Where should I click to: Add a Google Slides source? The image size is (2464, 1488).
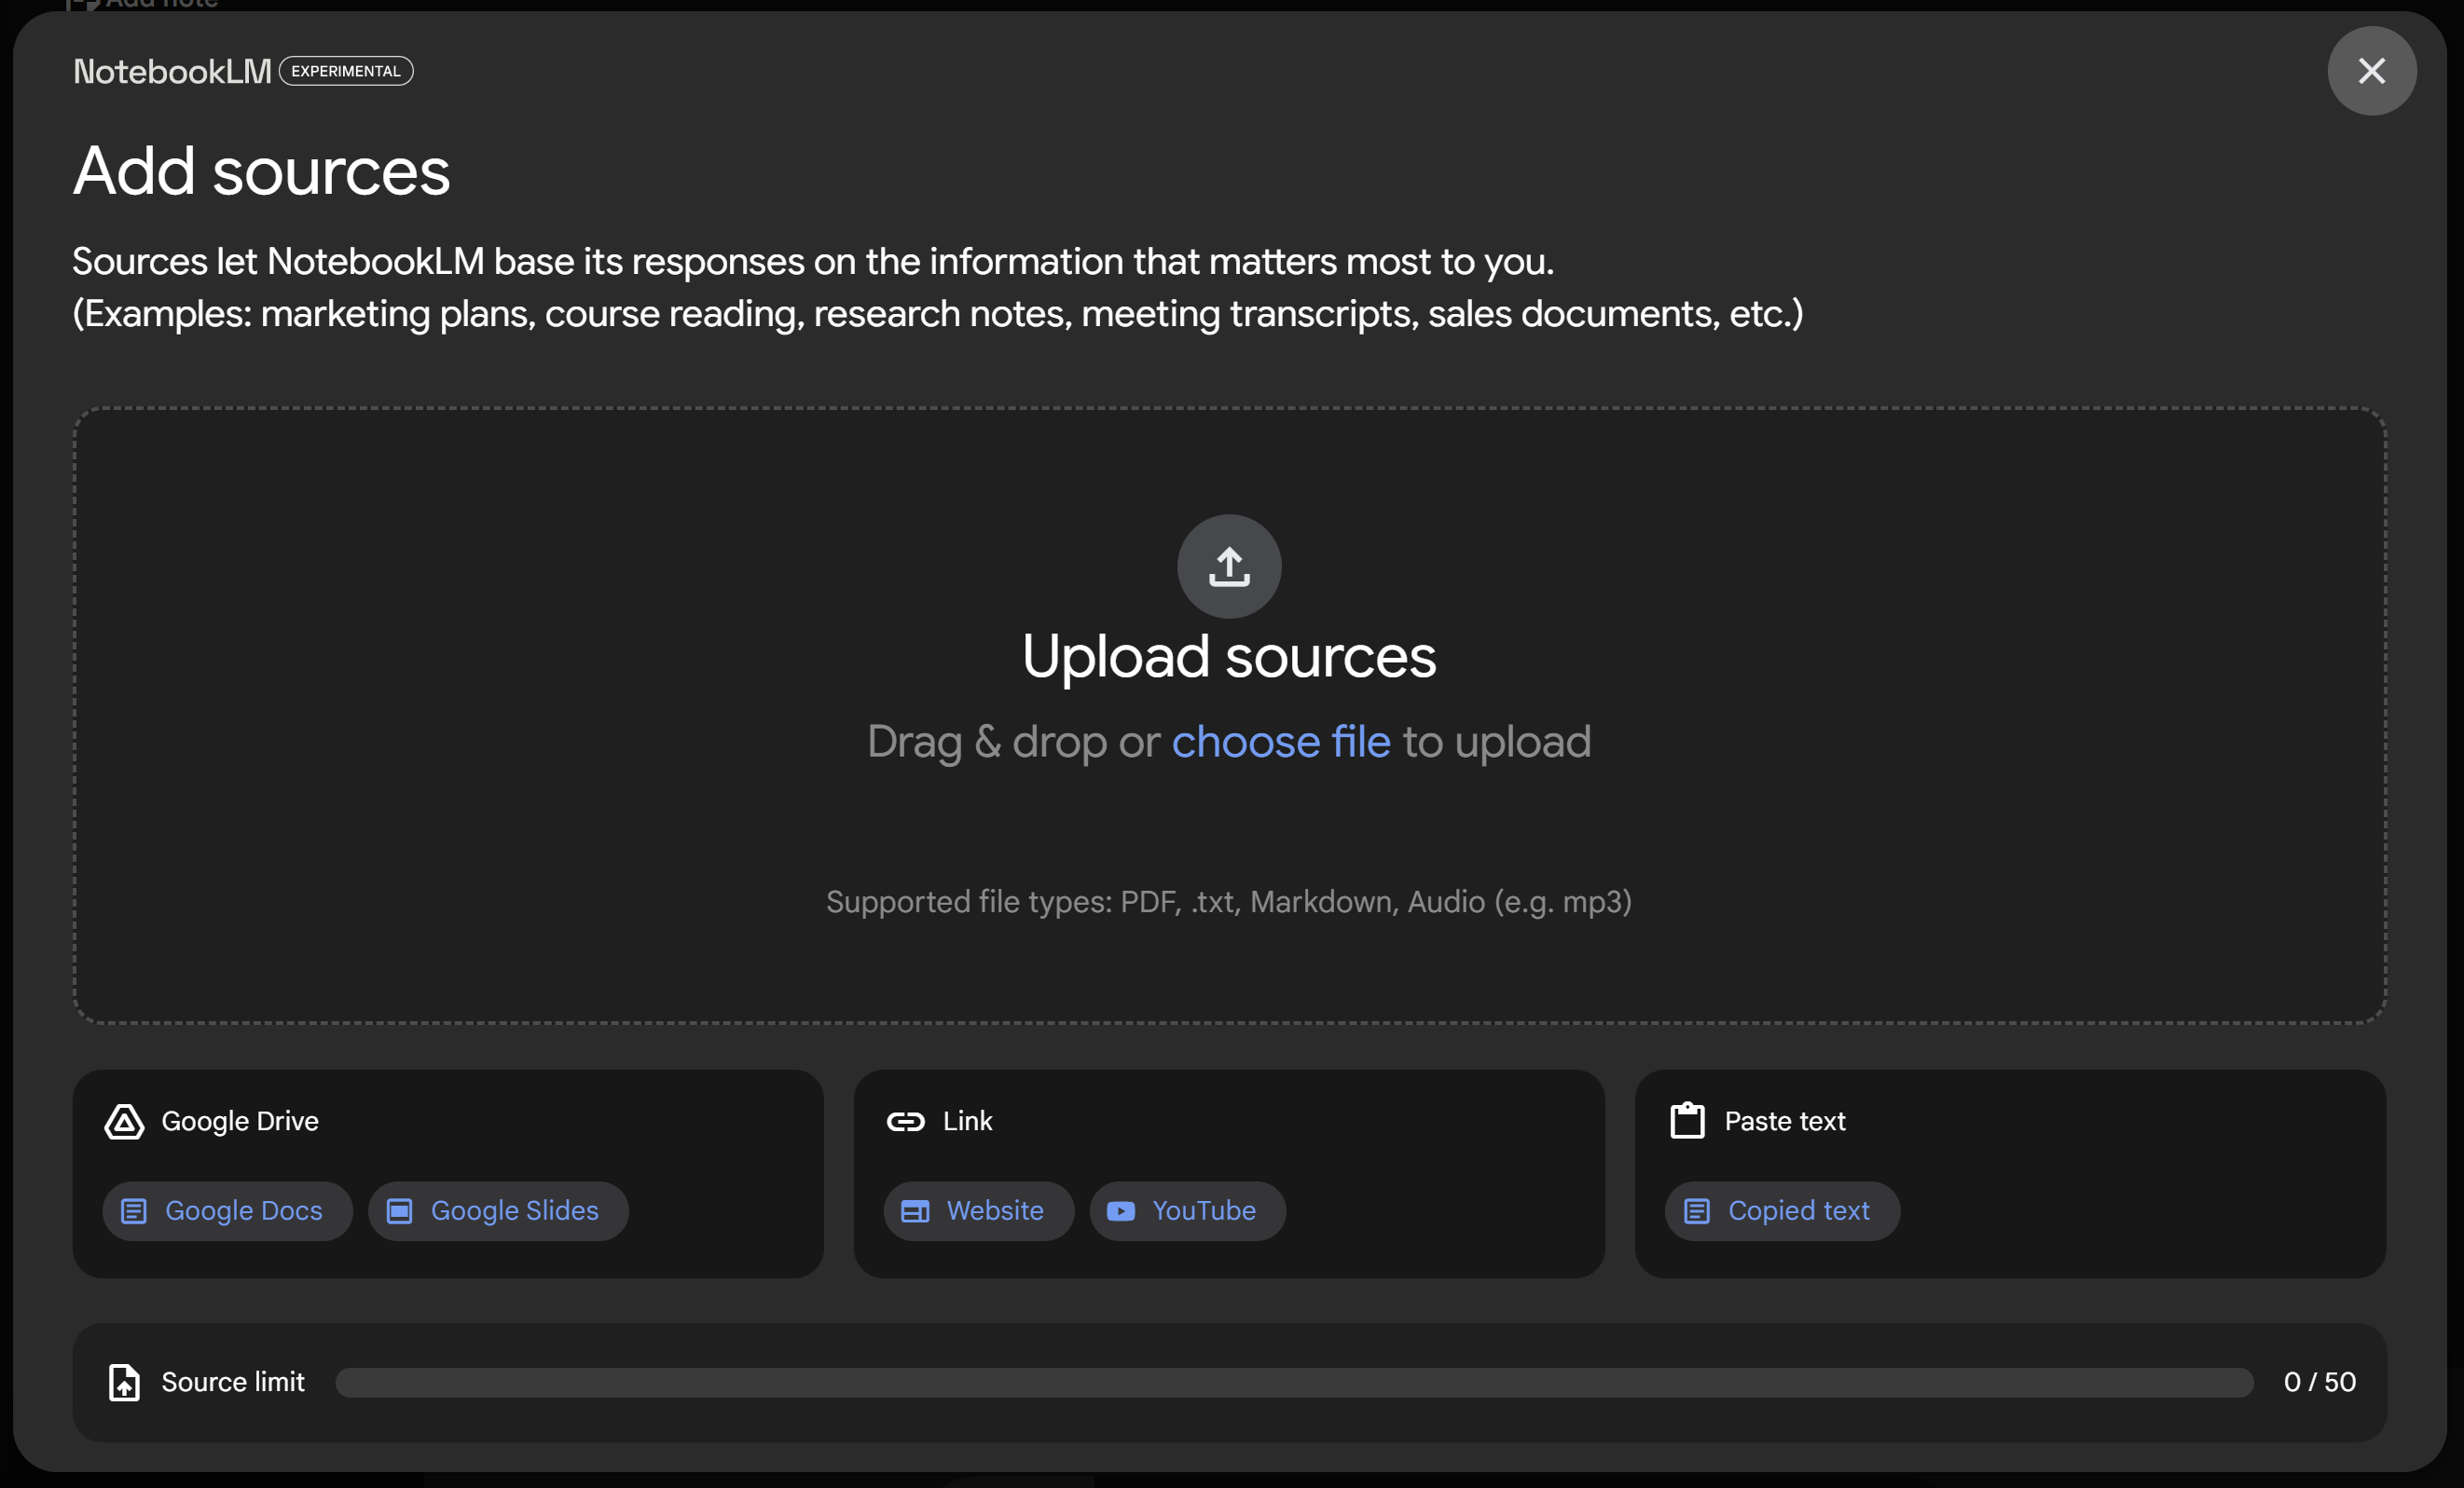tap(498, 1211)
